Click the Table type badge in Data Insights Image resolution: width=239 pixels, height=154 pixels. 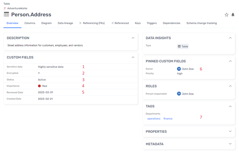(x=183, y=47)
